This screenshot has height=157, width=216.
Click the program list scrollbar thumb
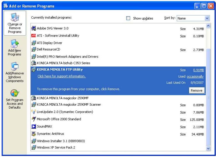tap(208, 97)
